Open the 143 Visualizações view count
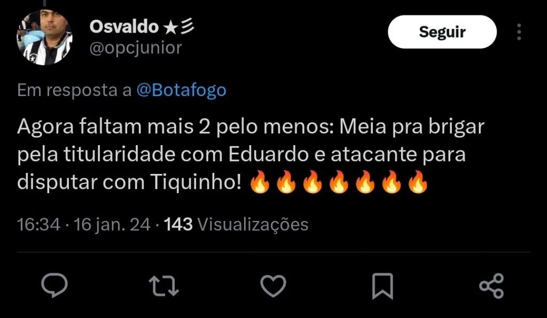Image resolution: width=547 pixels, height=318 pixels. (236, 224)
